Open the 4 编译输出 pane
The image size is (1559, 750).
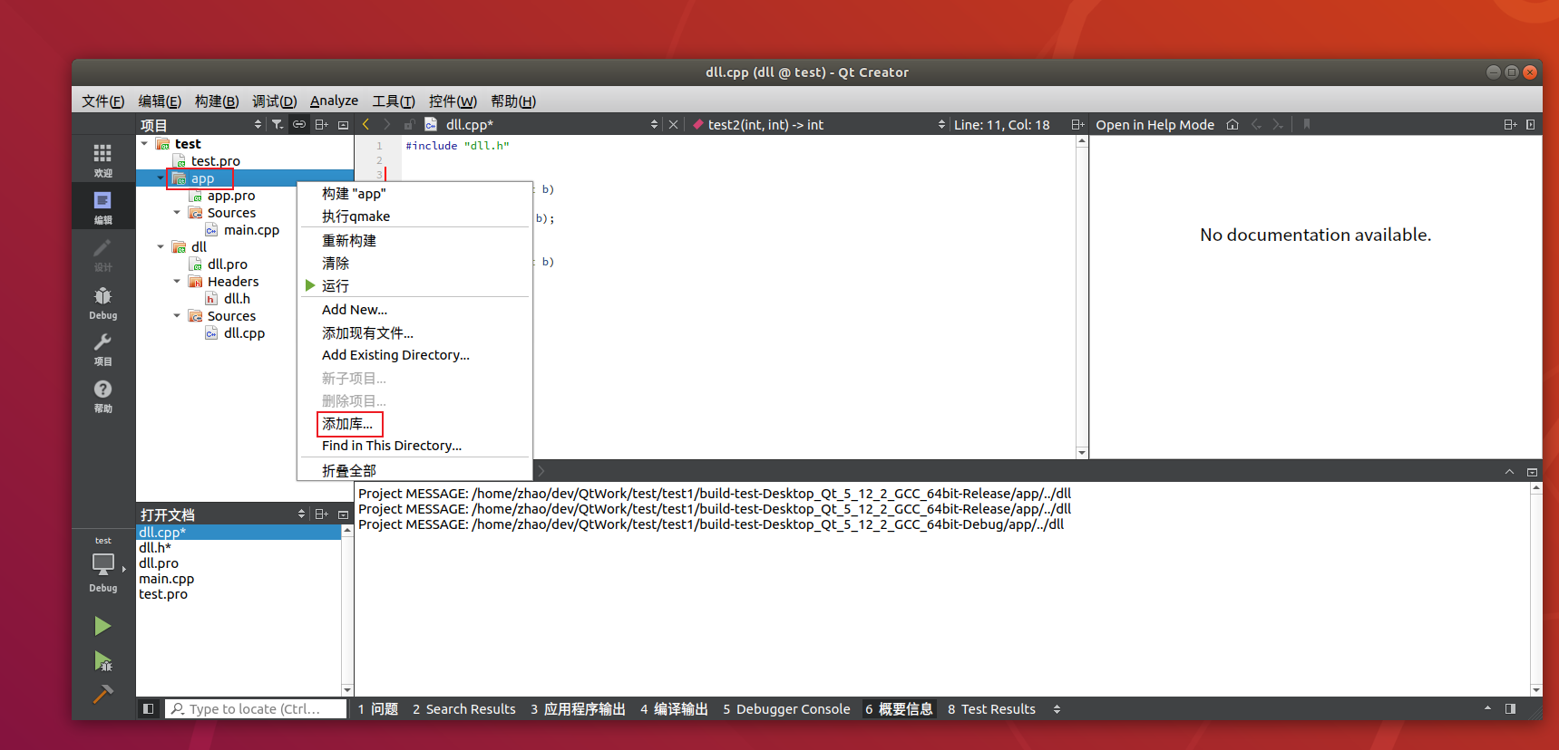click(674, 709)
